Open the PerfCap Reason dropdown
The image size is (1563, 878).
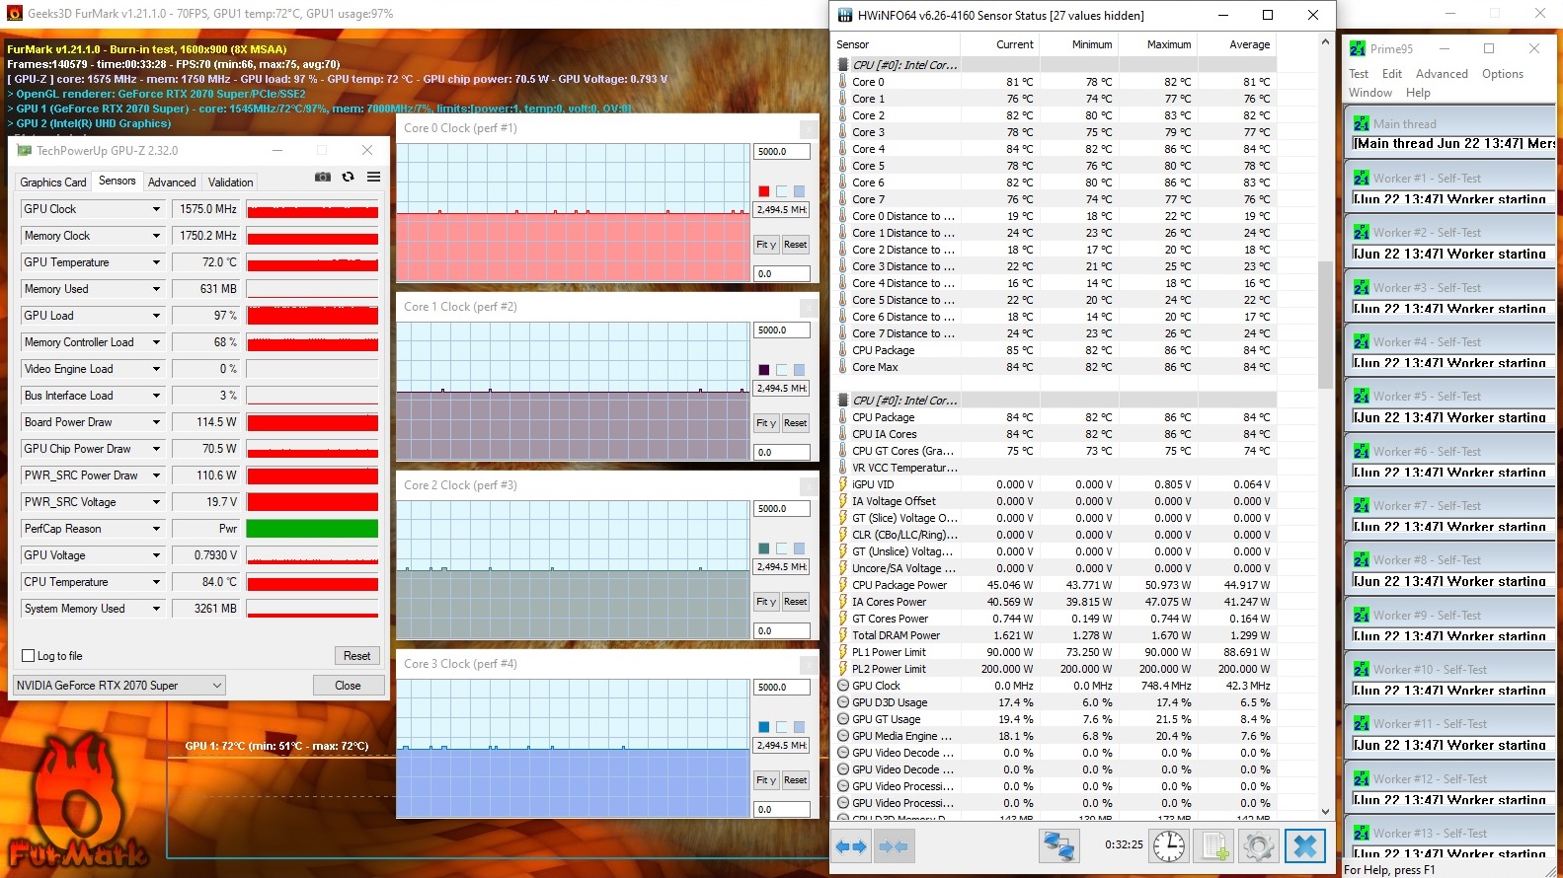click(x=156, y=529)
